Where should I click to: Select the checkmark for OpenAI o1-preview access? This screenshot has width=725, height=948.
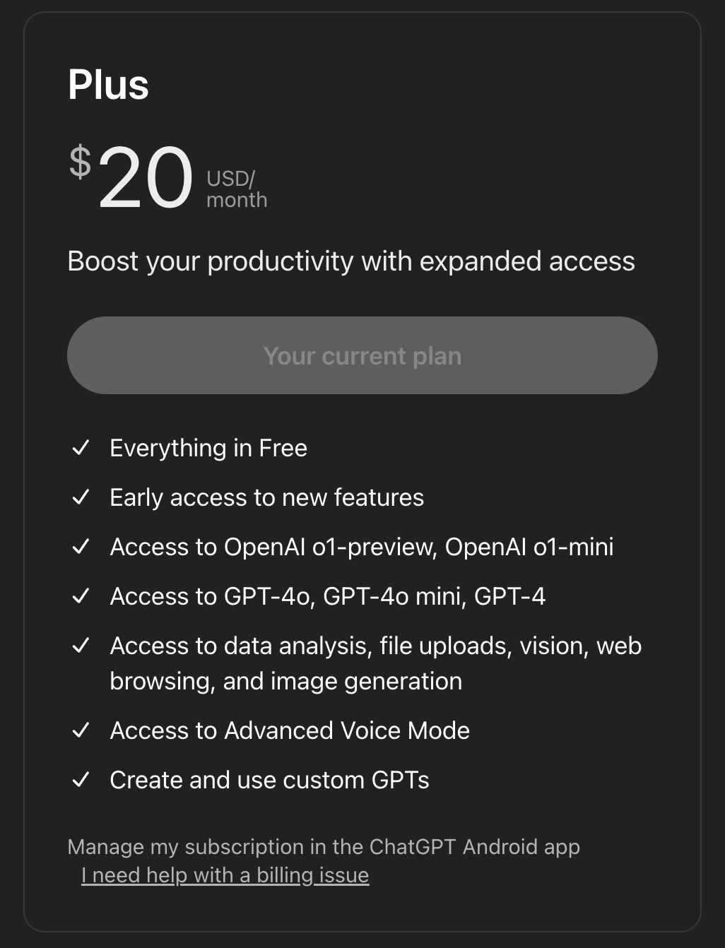tap(81, 547)
